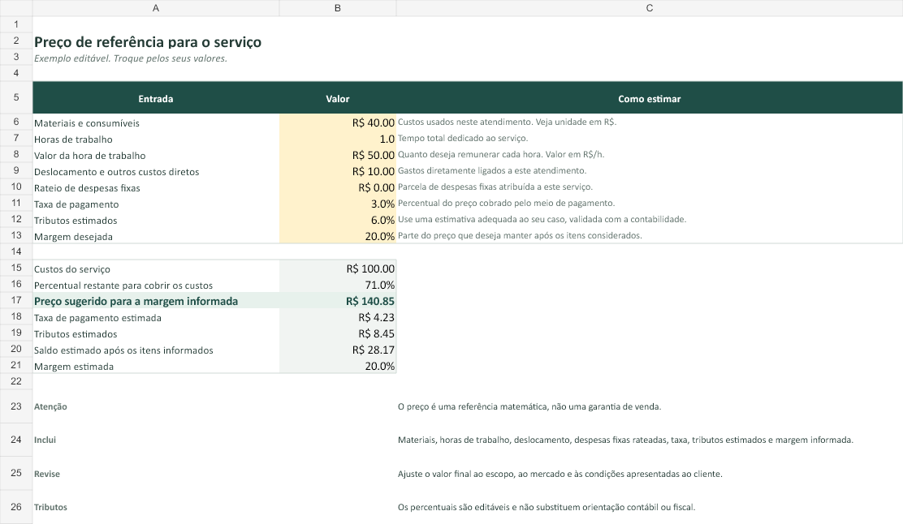The width and height of the screenshot is (903, 524).
Task: Edit the R$ 50.00 hourly rate cell
Action: pos(338,154)
